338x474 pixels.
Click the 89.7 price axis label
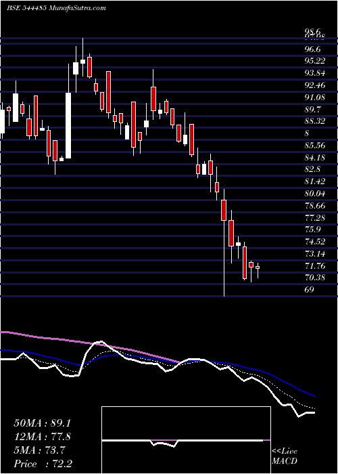312,109
